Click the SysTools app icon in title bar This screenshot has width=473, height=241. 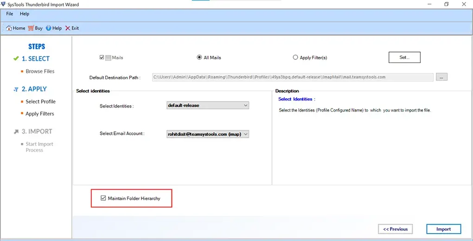pyautogui.click(x=3, y=4)
